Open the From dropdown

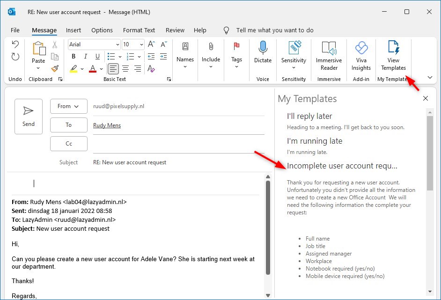68,106
